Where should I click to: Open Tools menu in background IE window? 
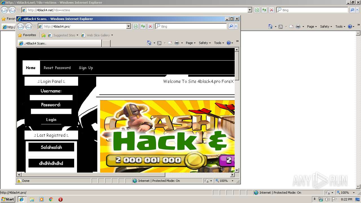click(x=340, y=27)
